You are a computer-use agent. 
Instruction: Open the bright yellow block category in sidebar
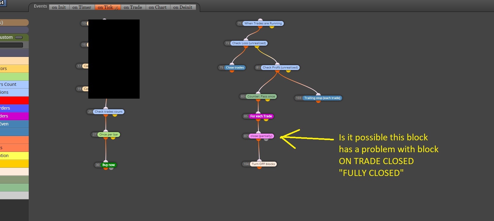tap(14, 156)
